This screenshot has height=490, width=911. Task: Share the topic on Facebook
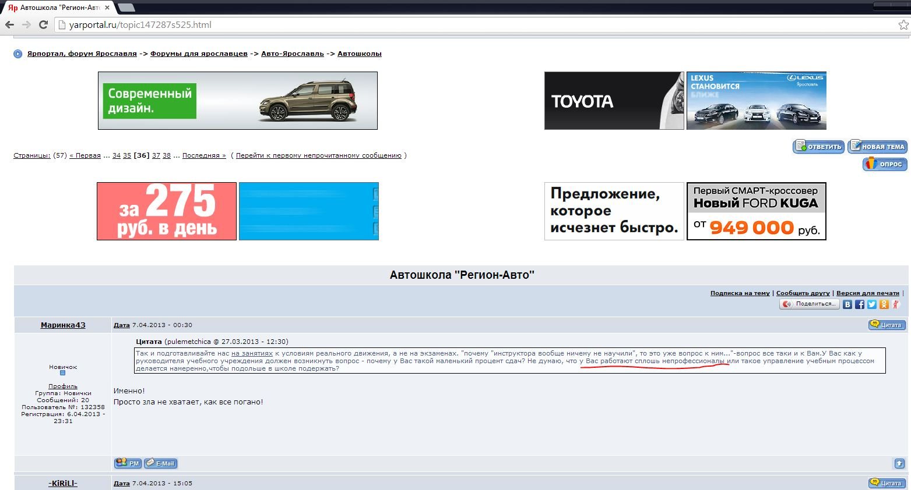click(x=860, y=304)
